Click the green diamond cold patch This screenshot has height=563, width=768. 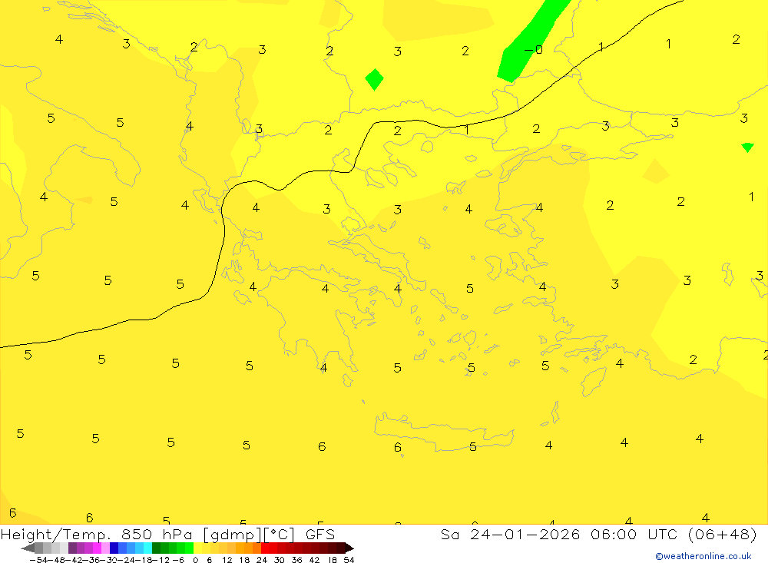coord(374,79)
